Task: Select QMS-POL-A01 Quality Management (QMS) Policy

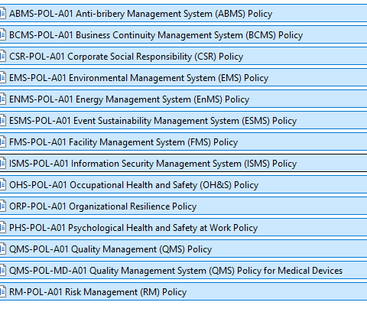Action: (183, 249)
